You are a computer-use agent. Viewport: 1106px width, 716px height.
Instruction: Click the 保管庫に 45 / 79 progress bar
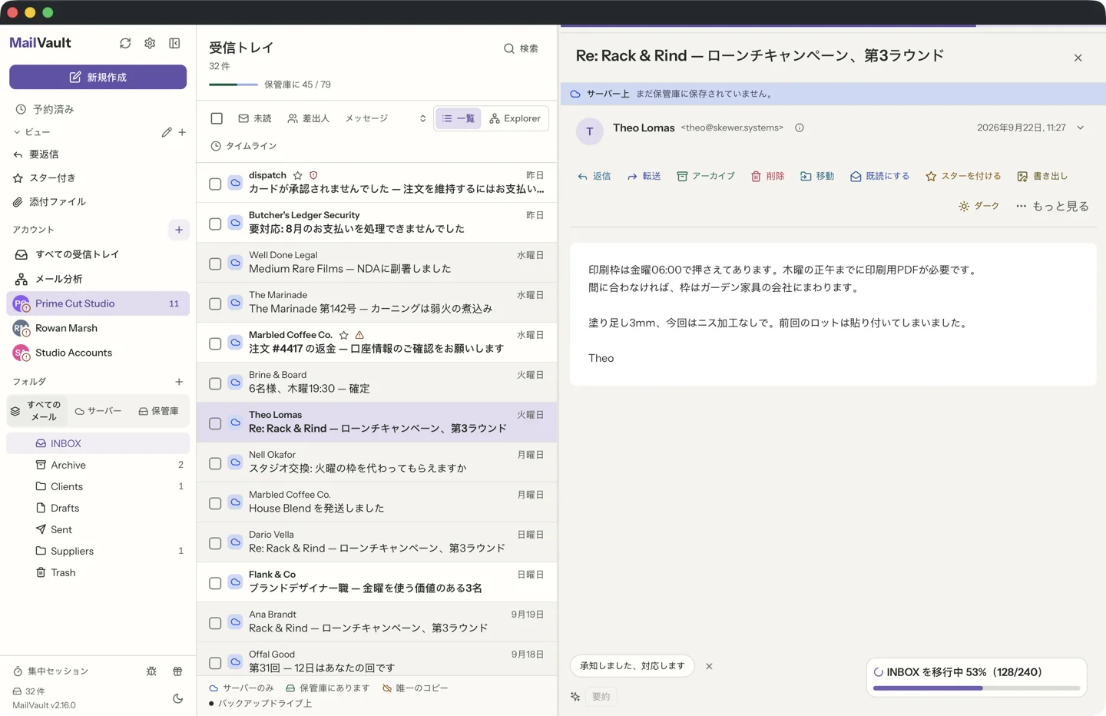tap(233, 85)
